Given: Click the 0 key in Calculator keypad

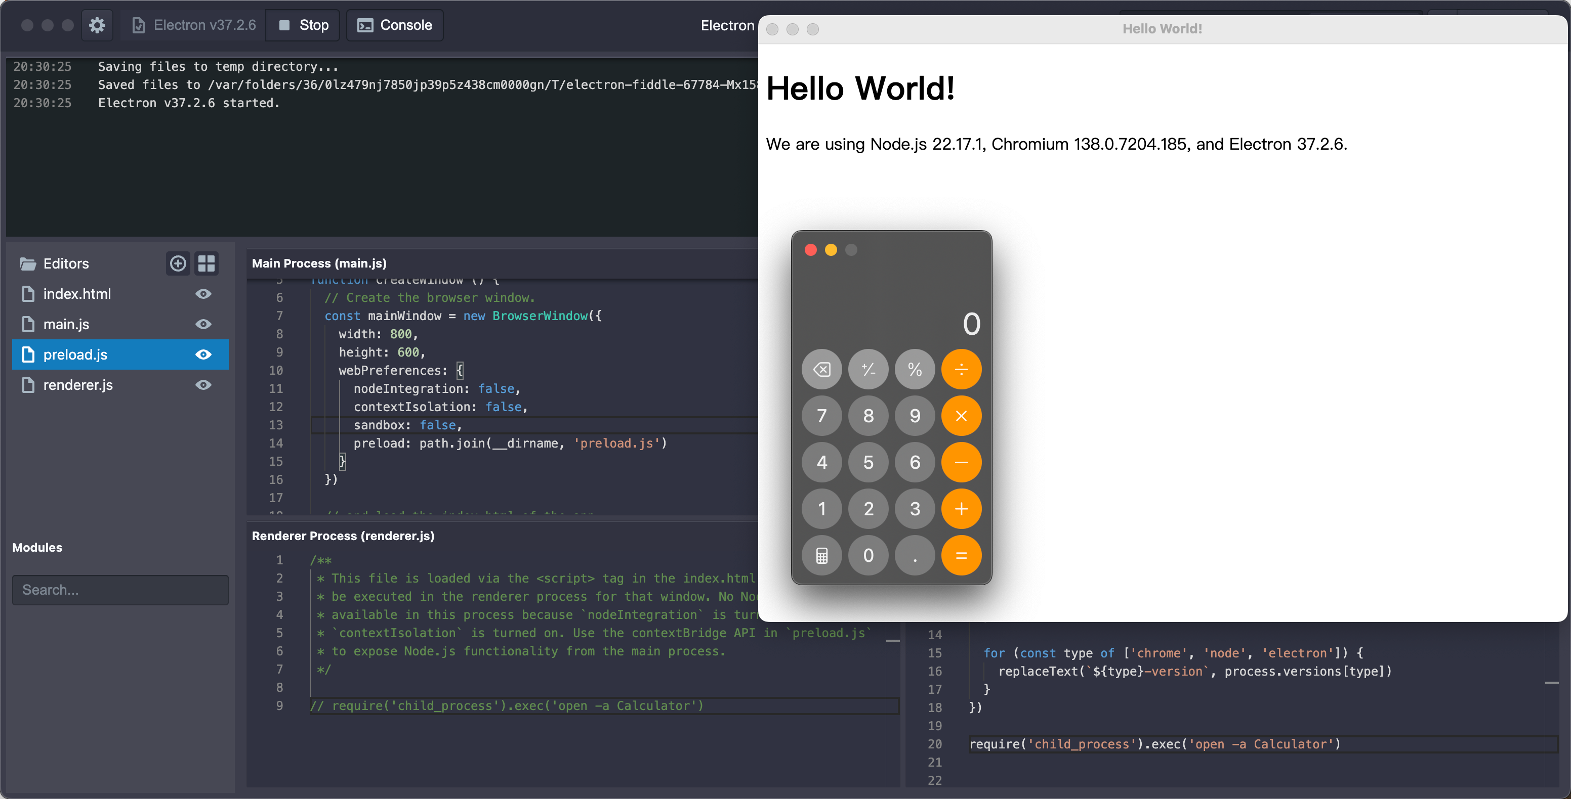Looking at the screenshot, I should [x=869, y=555].
